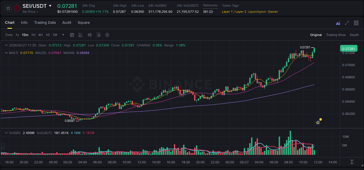Open the Audit tab
The image size is (364, 170).
coord(67,23)
